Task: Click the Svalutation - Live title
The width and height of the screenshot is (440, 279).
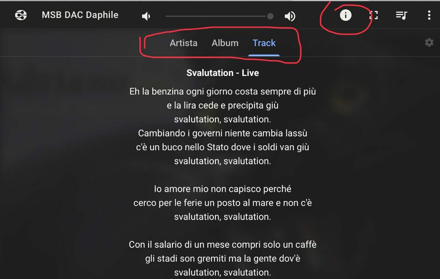Action: pos(223,73)
